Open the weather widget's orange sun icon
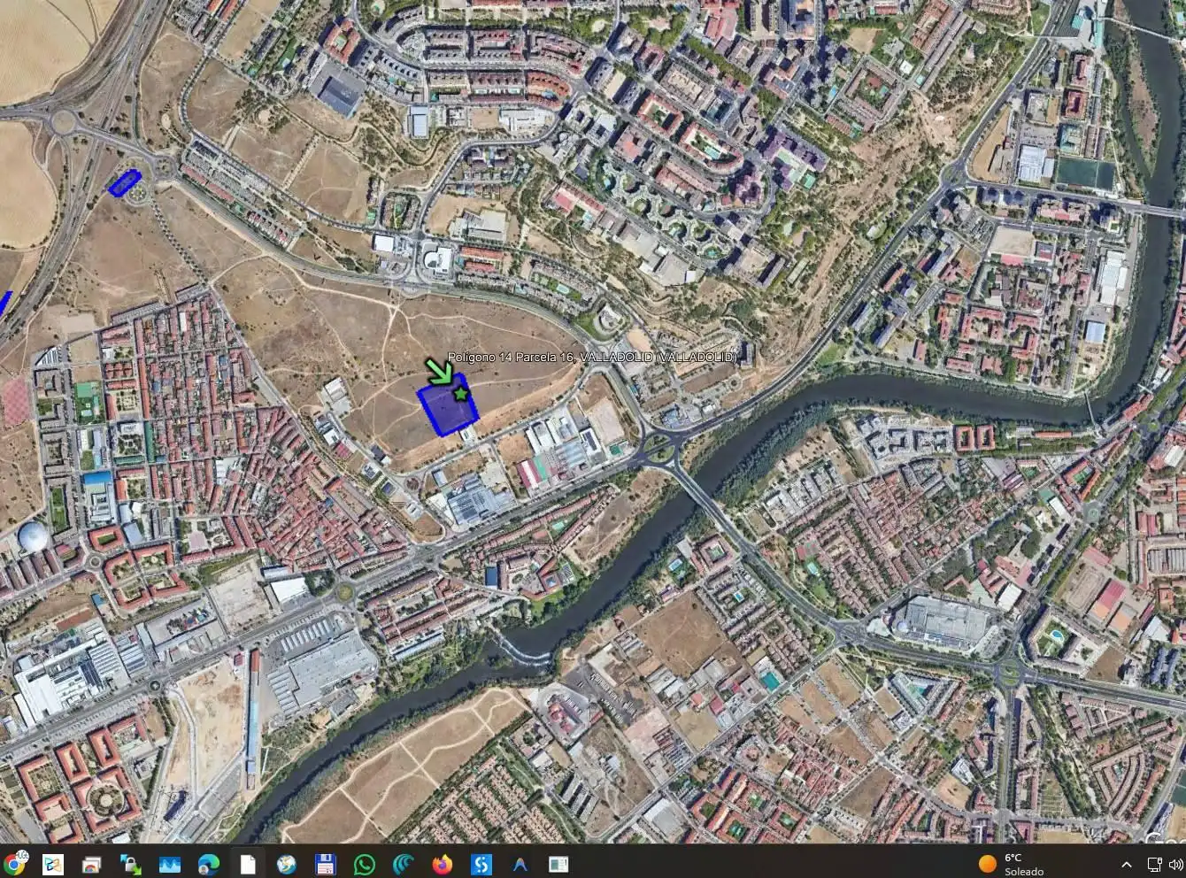 pyautogui.click(x=988, y=864)
